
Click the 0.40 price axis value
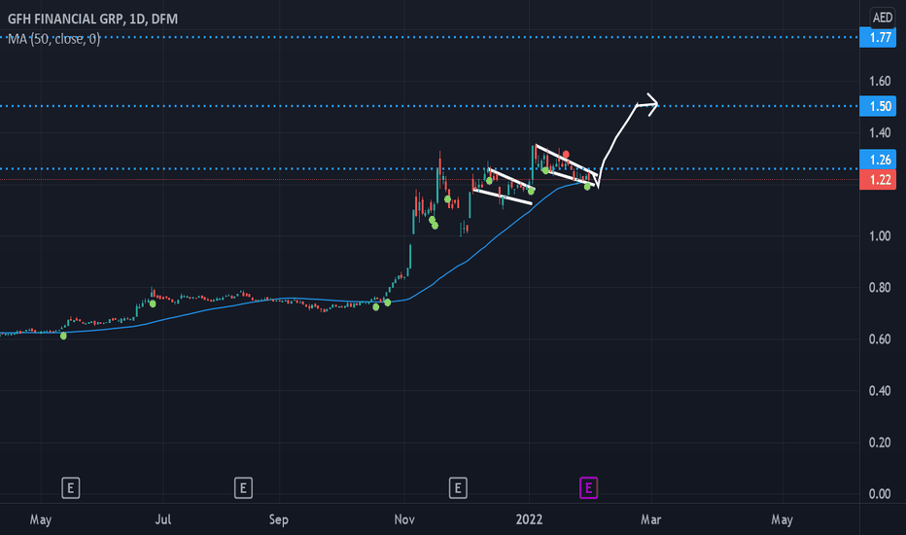[x=880, y=390]
